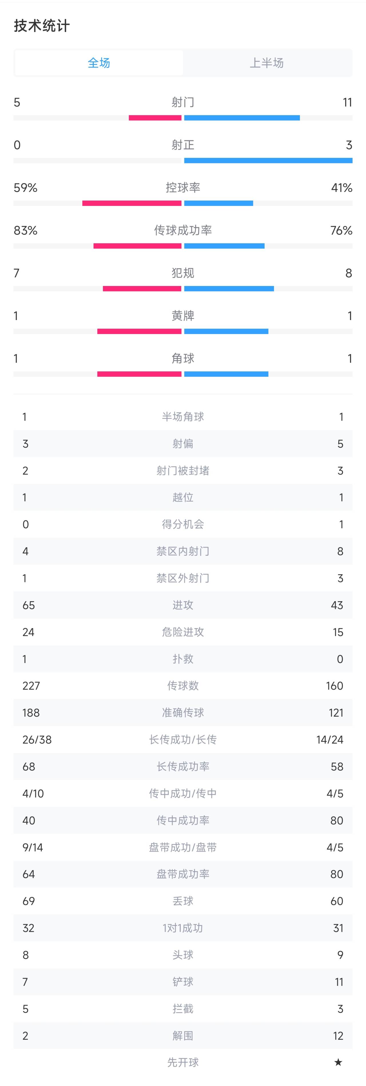Select the 射门被封堵 row
This screenshot has height=1086, width=366.
point(183,470)
